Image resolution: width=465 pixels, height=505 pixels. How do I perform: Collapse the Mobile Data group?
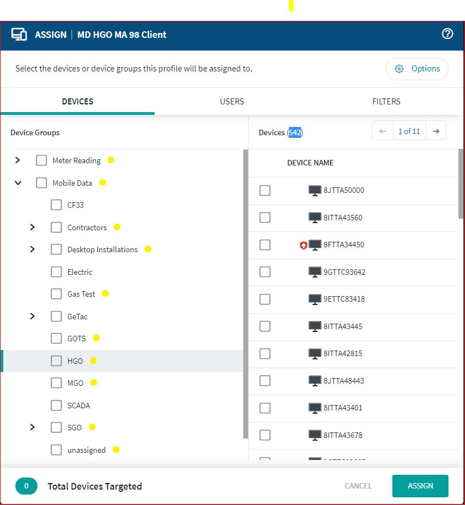coord(18,183)
